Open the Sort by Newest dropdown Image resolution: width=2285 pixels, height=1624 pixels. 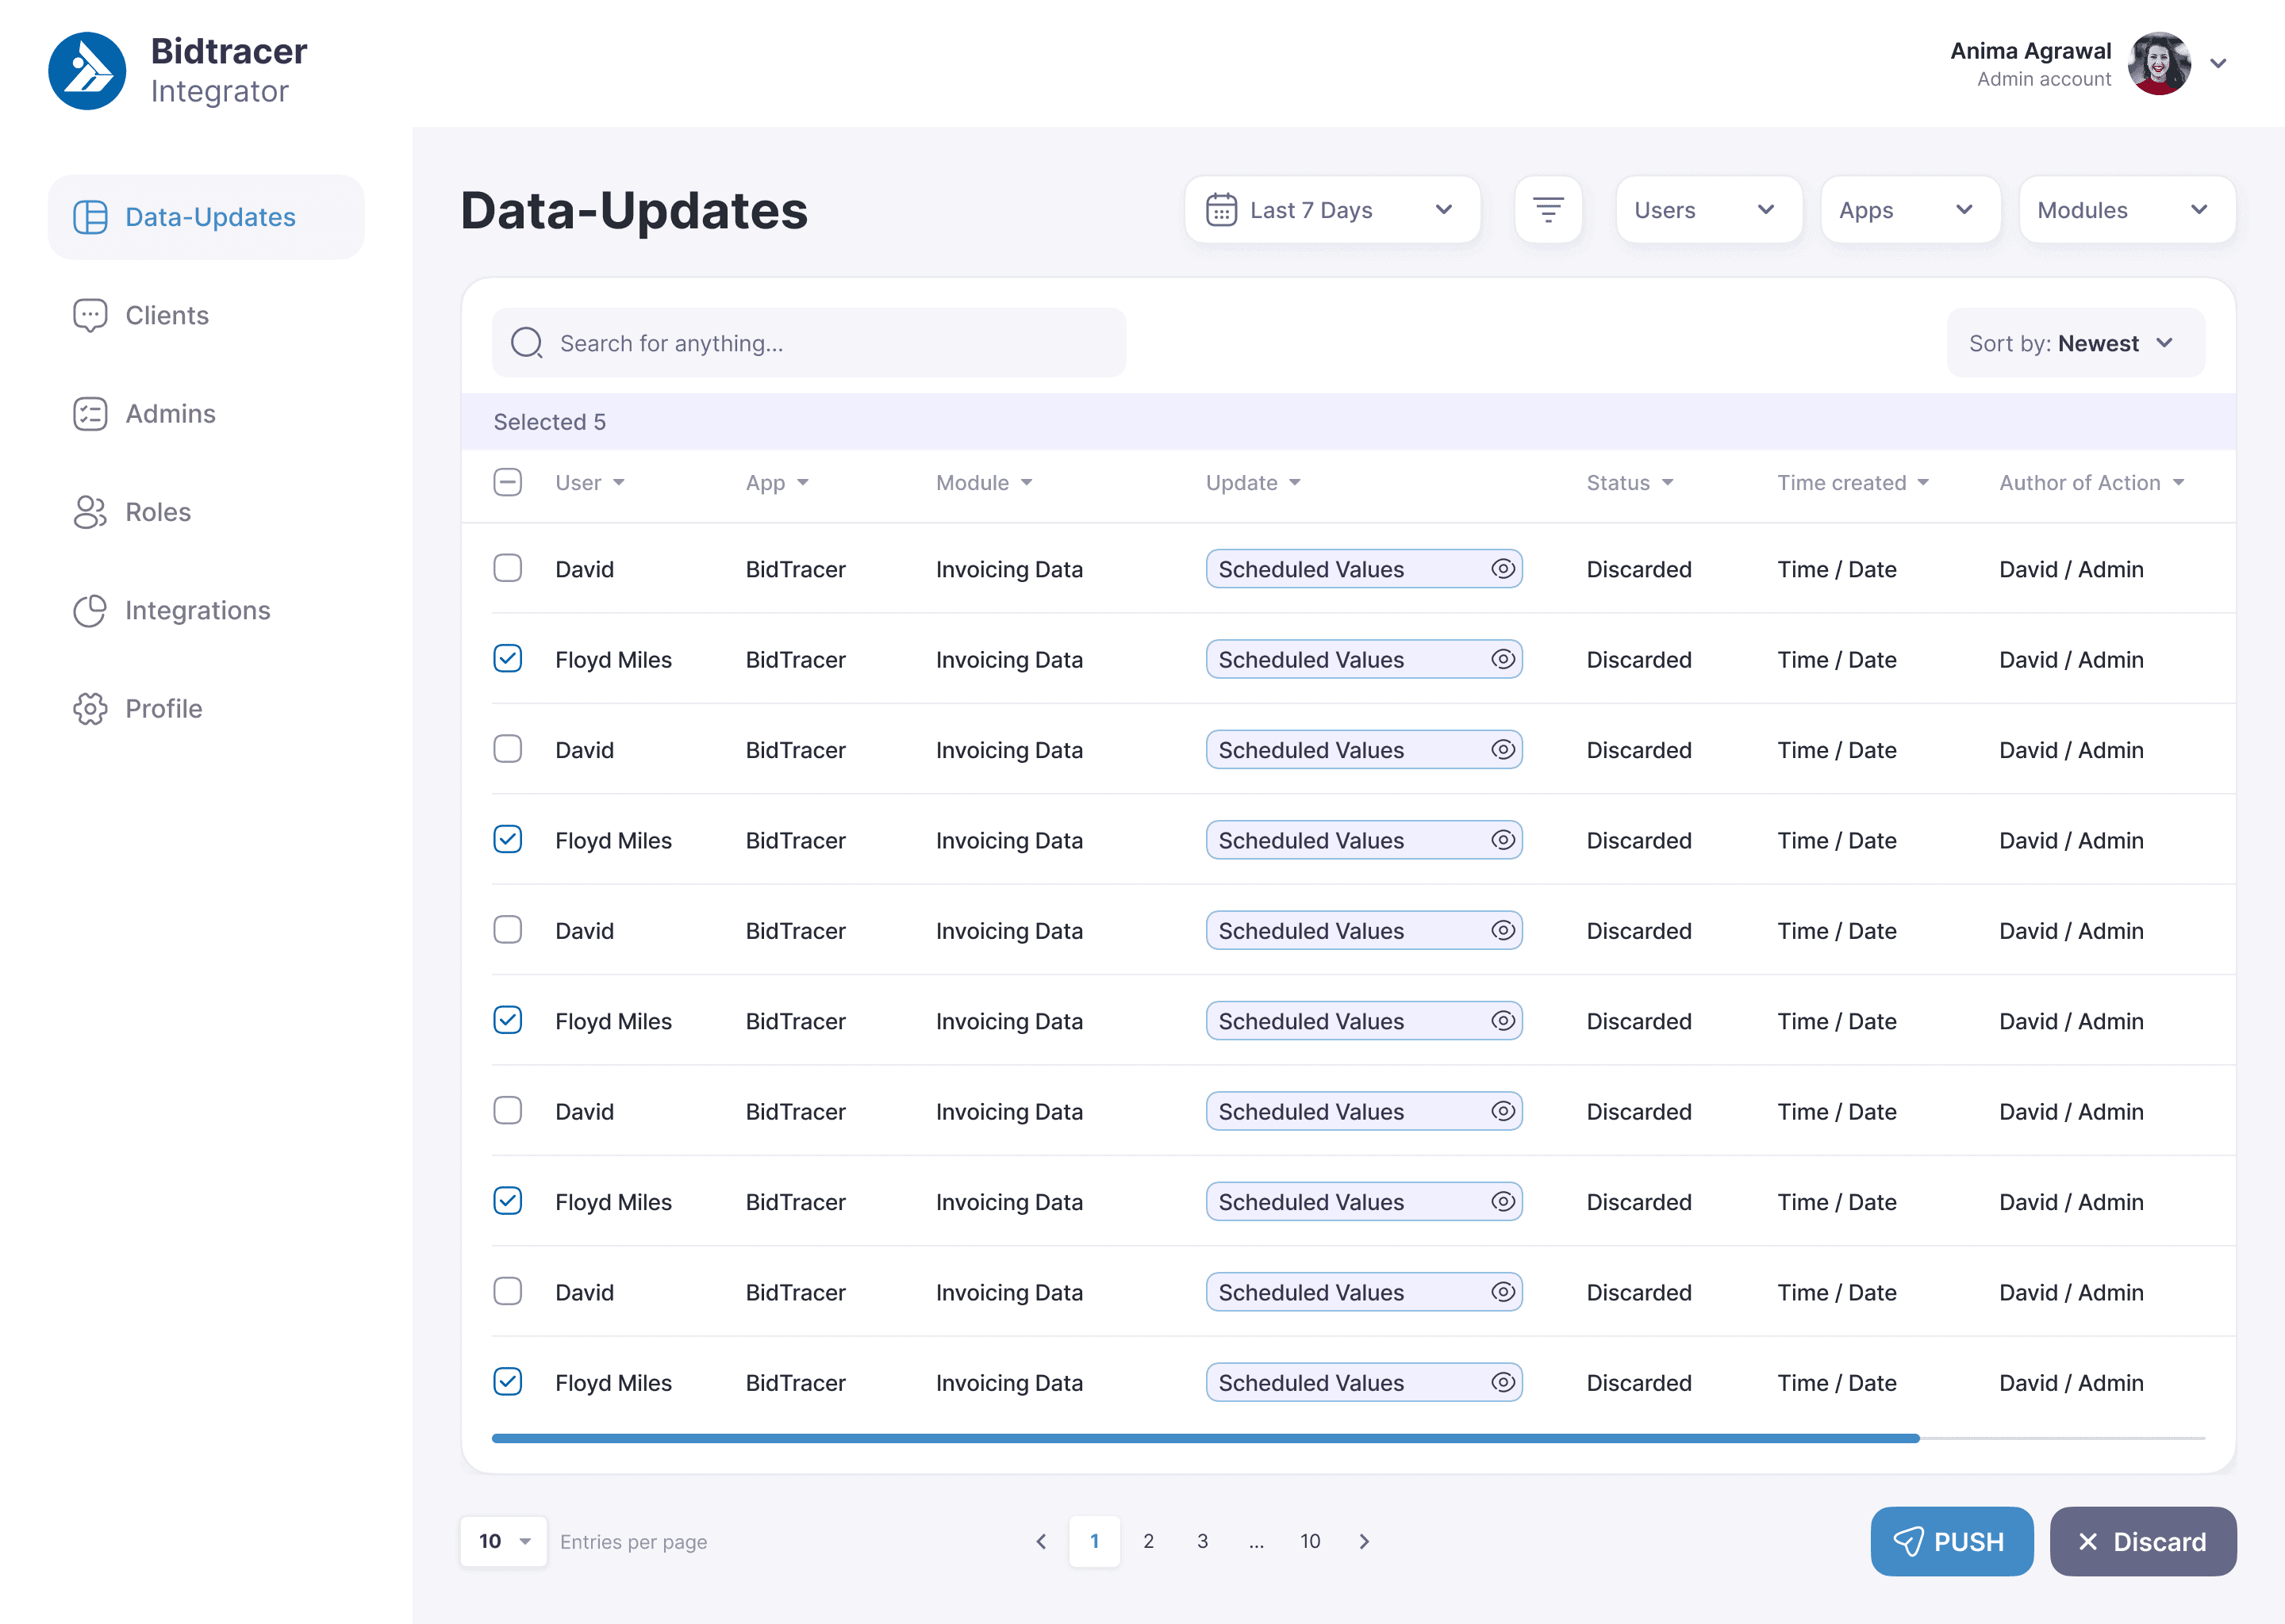pos(2075,343)
